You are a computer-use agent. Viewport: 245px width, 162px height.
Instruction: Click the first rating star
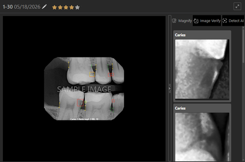point(54,7)
